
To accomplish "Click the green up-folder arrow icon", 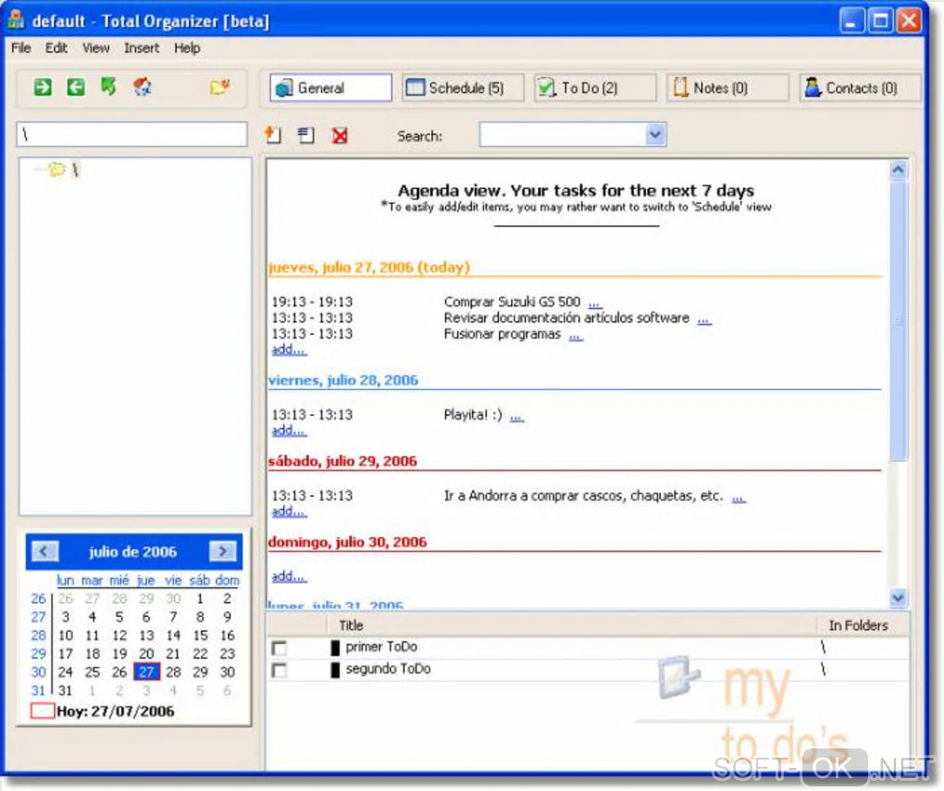I will point(108,87).
